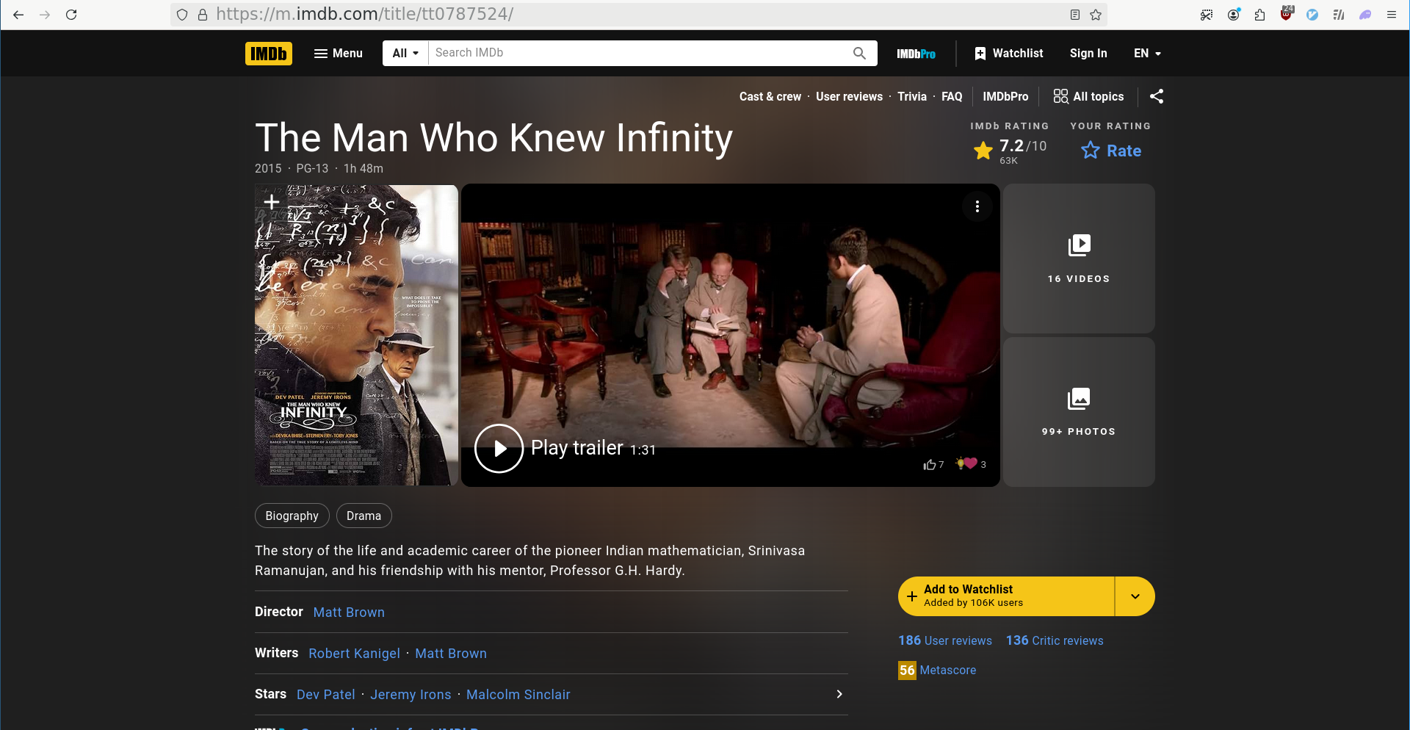Viewport: 1410px width, 730px height.
Task: Open writer Robert Kanigel's page
Action: click(x=354, y=654)
